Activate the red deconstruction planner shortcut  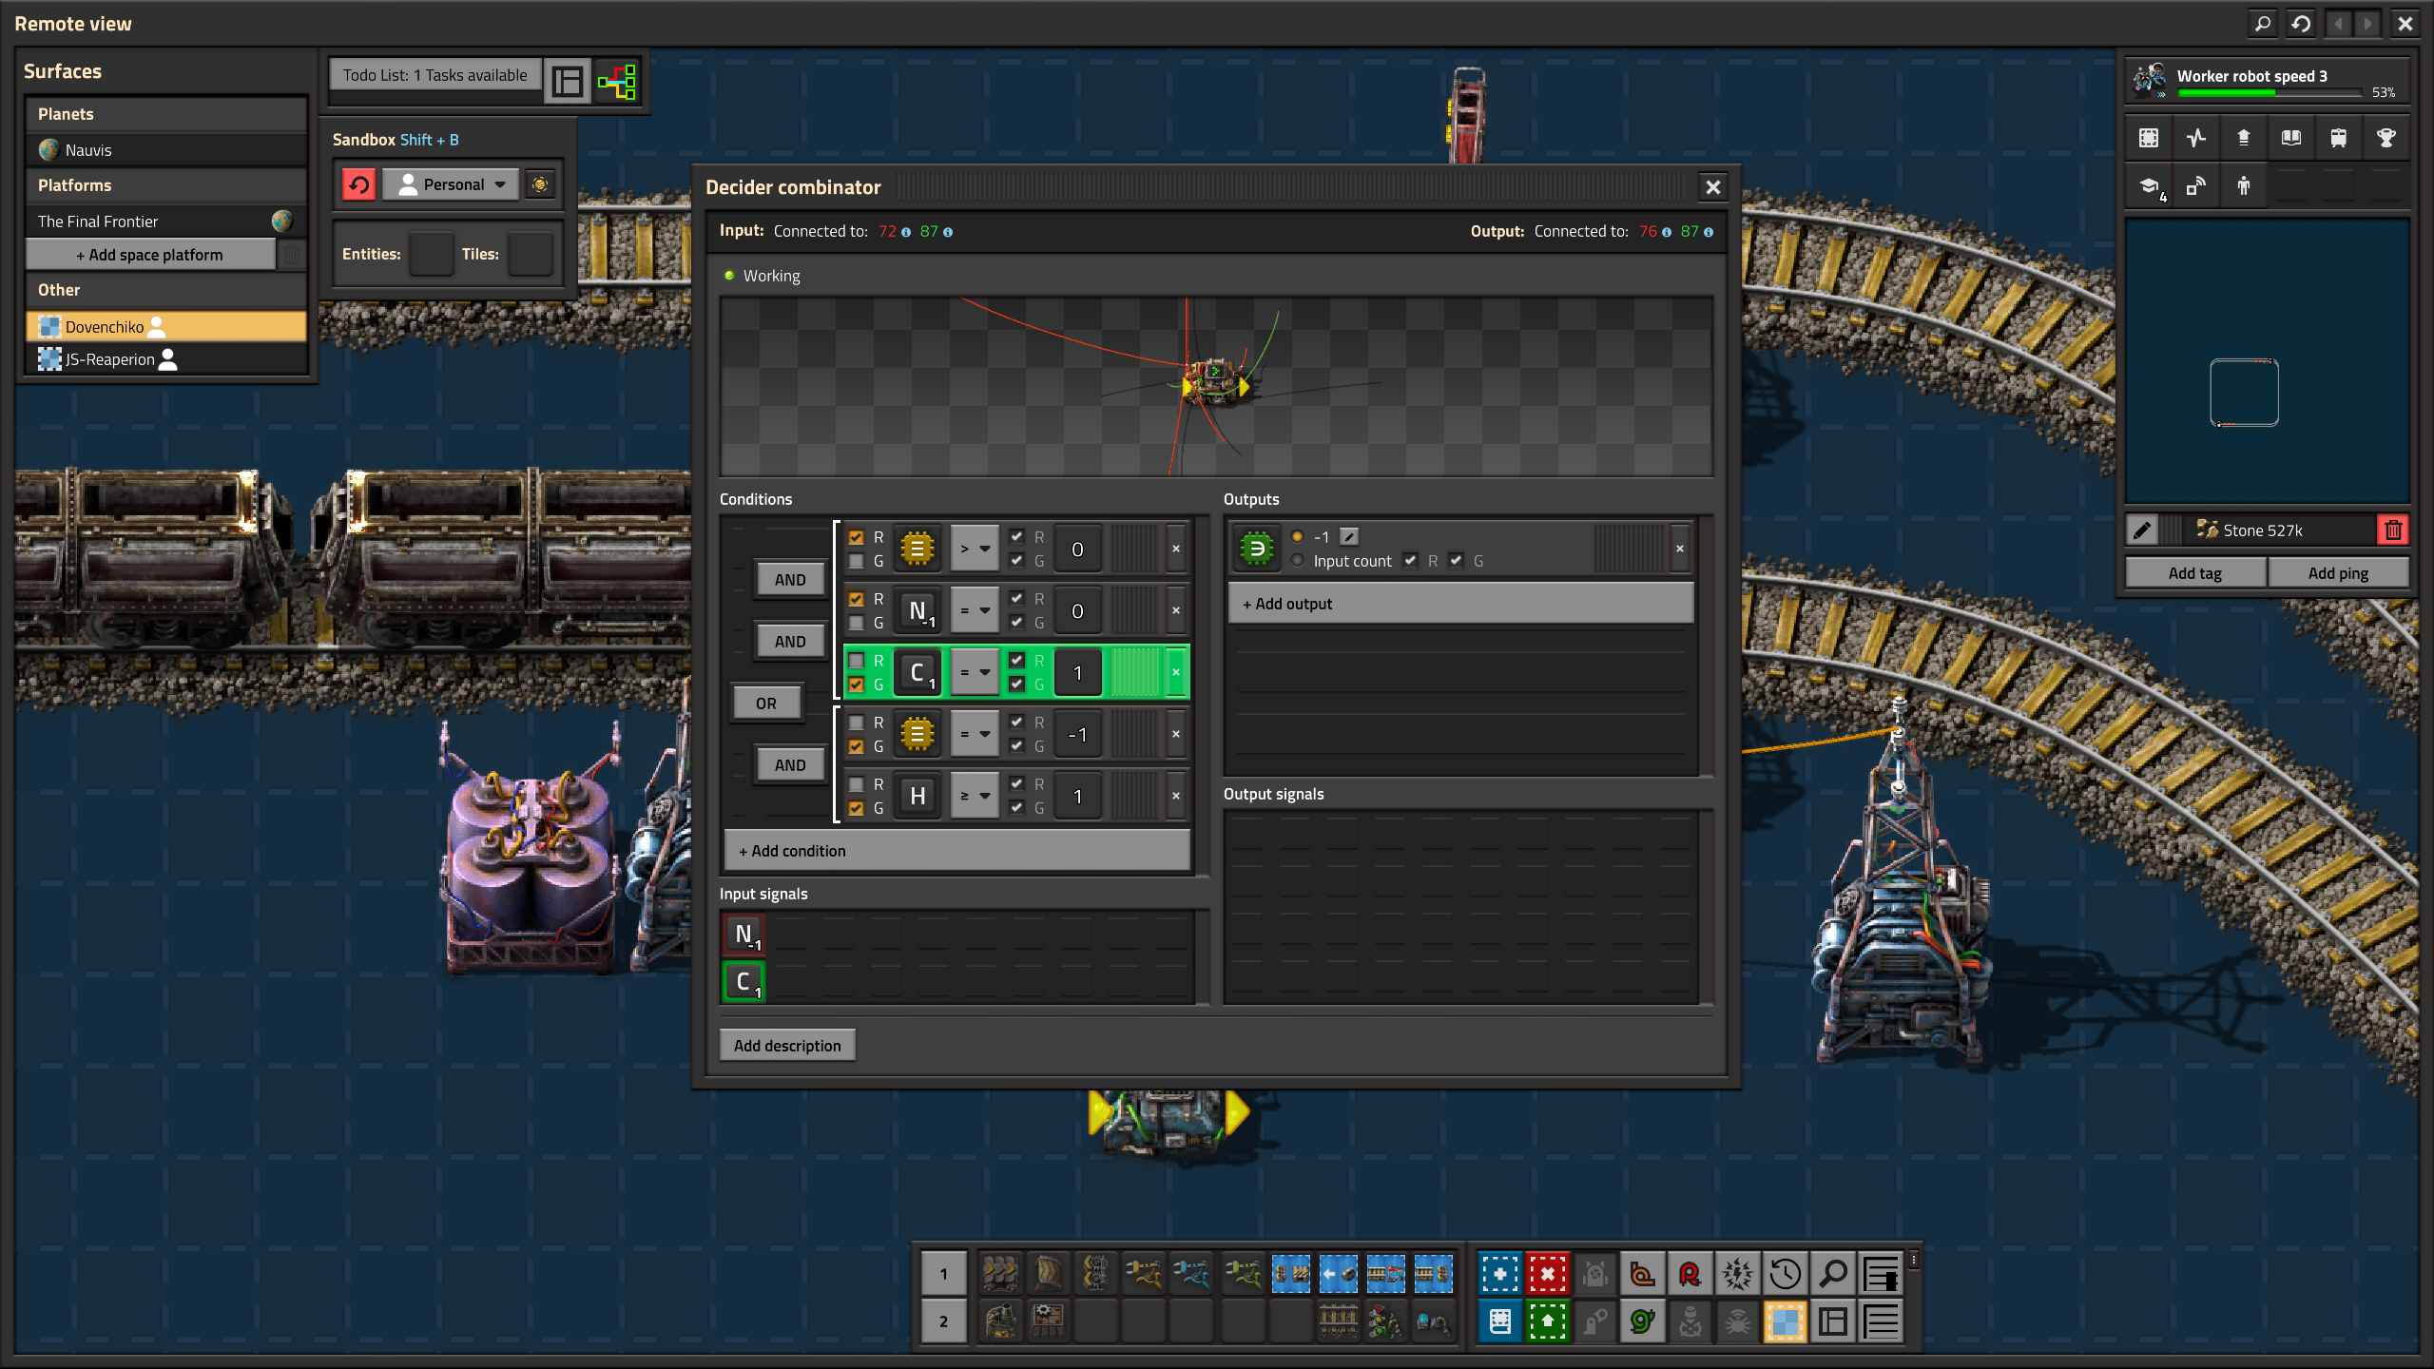(x=1548, y=1273)
